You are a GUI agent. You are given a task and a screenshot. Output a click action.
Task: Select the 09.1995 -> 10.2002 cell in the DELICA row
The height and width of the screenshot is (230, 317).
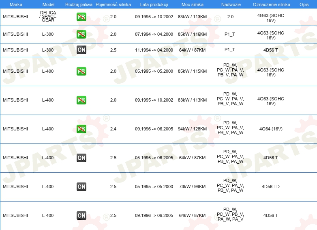[x=154, y=17]
